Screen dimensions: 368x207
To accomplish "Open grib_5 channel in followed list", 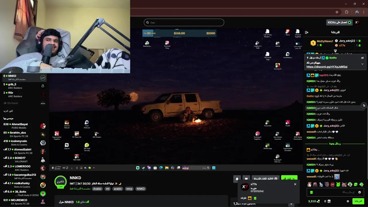I will pos(24,86).
